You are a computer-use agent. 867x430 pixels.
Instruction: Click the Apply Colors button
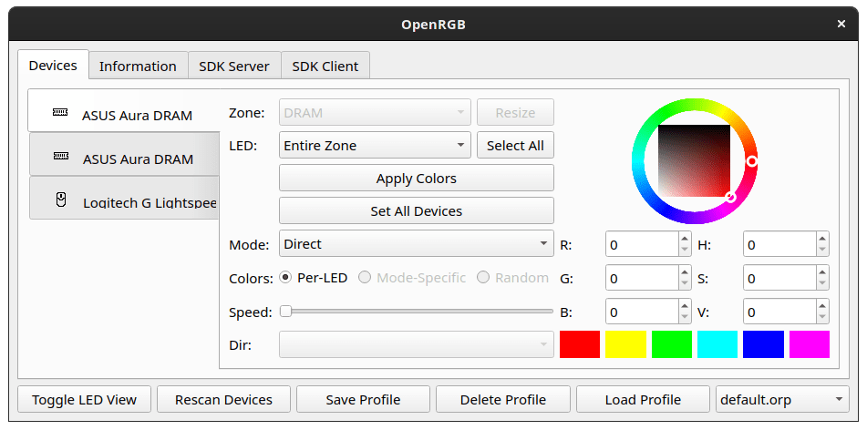(417, 178)
